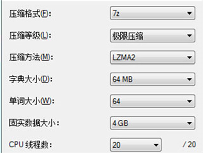Open the 压缩等级 dropdown showing 极限压缩
203x153 pixels.
(153, 36)
